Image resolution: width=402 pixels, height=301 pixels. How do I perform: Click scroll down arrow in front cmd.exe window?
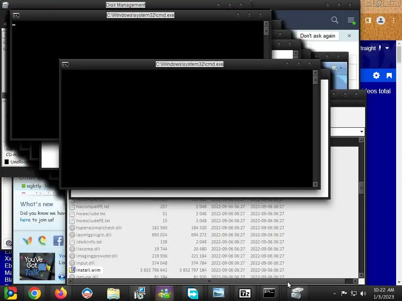tap(315, 184)
